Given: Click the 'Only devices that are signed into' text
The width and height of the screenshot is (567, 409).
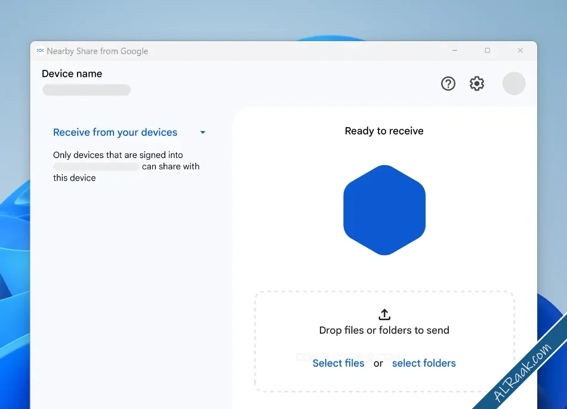Looking at the screenshot, I should (118, 155).
